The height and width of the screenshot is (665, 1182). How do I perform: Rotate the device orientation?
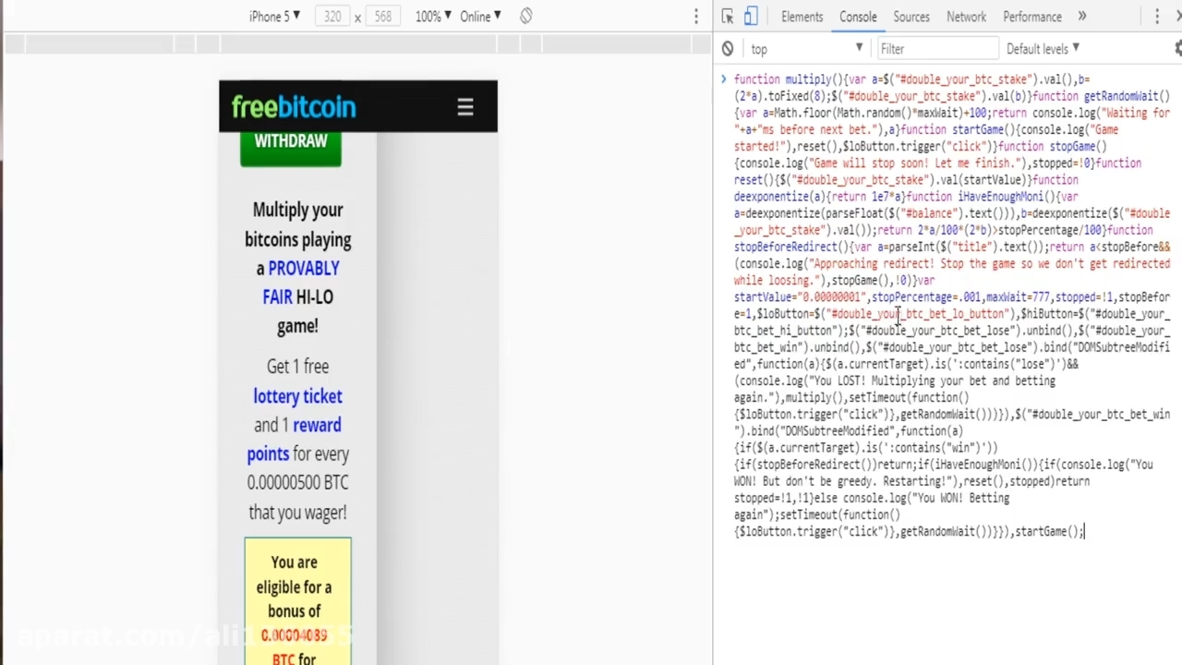coord(525,17)
